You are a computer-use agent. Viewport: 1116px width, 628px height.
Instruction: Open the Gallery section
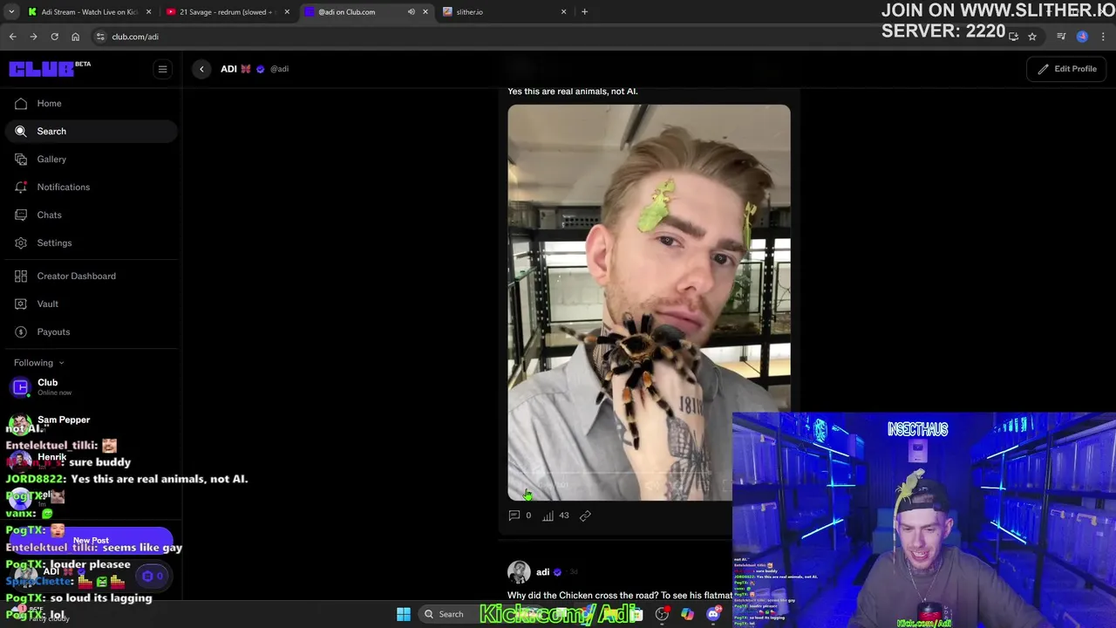click(91, 159)
